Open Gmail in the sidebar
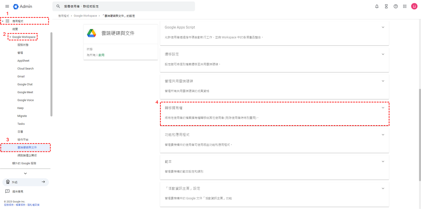Image resolution: width=421 pixels, height=209 pixels. [21, 76]
